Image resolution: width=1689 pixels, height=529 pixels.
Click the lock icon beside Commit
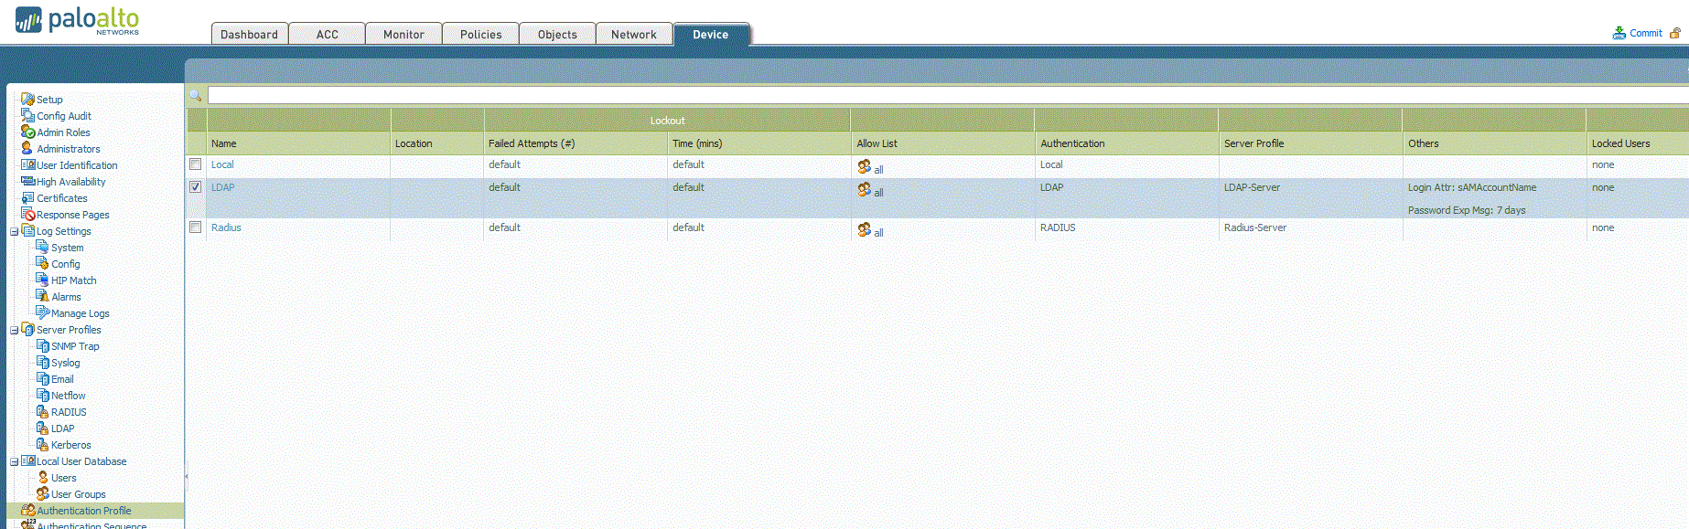point(1675,33)
